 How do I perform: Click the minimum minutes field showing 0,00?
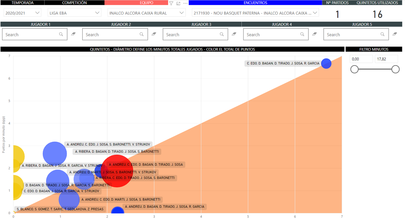tap(361, 59)
